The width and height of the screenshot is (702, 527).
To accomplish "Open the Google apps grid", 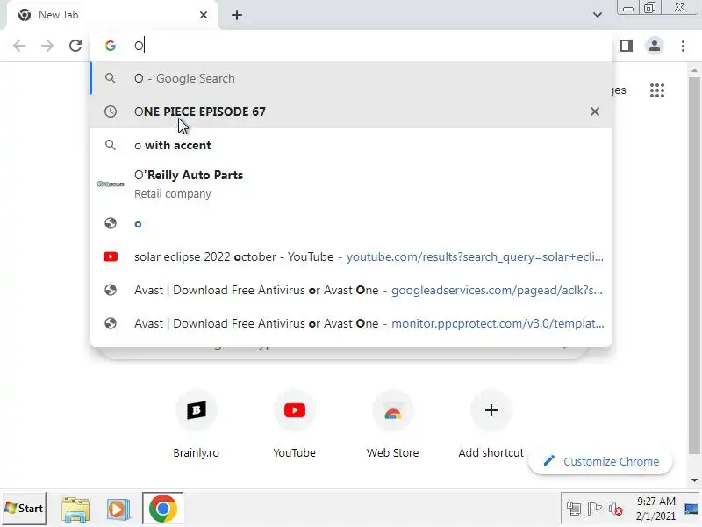I will pos(657,90).
